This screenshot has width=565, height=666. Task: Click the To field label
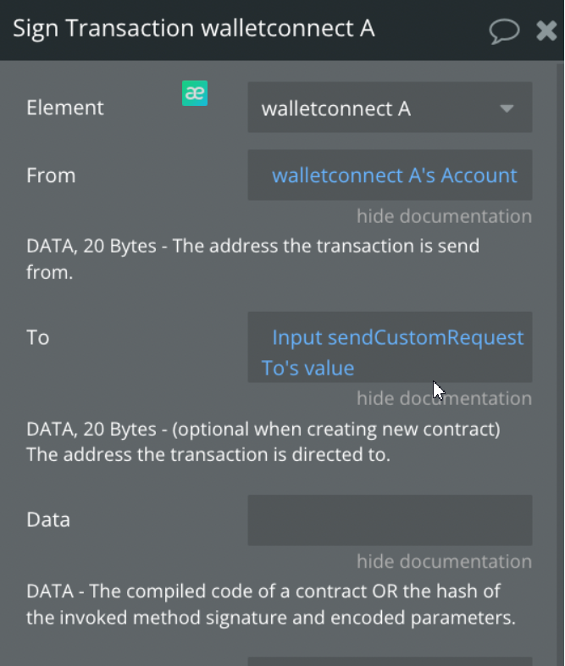click(38, 337)
